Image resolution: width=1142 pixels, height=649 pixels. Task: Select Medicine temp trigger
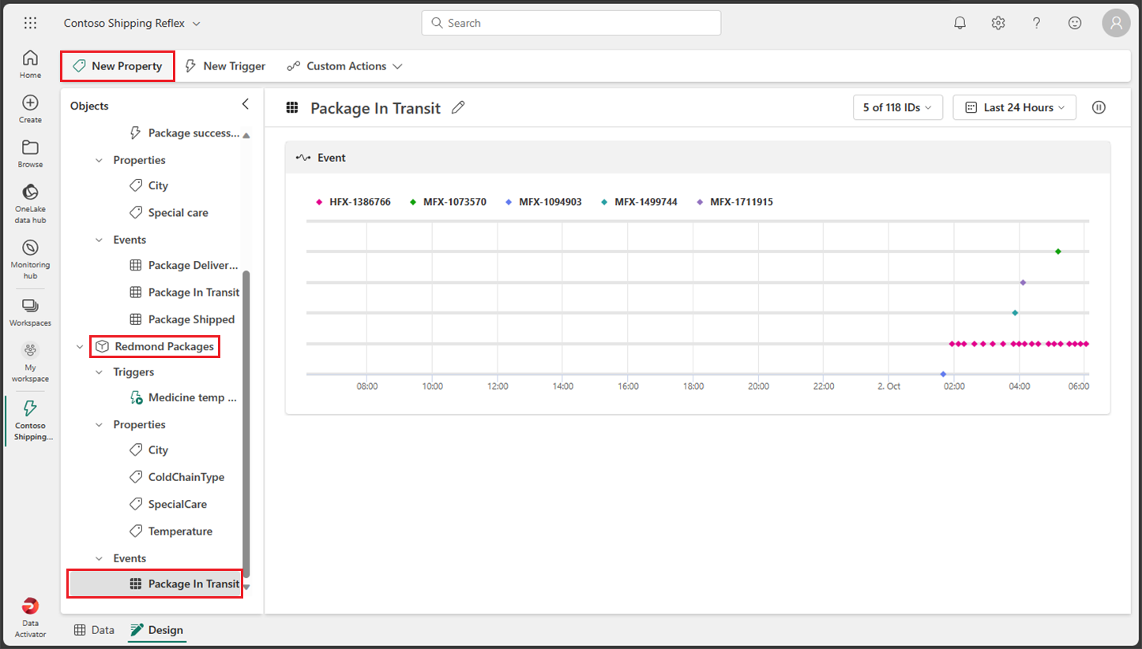[x=183, y=397]
